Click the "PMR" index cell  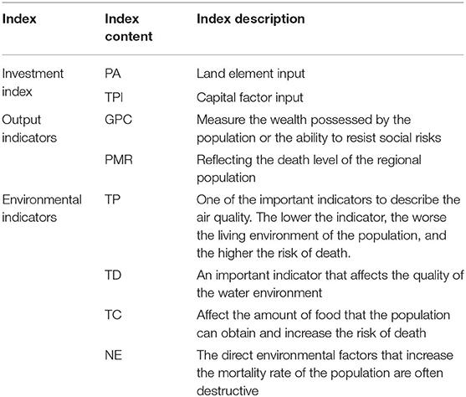point(119,160)
